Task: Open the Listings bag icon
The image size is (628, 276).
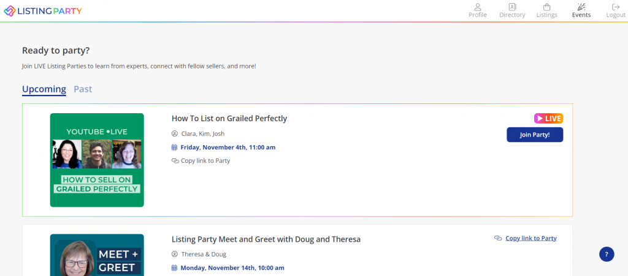Action: tap(546, 7)
